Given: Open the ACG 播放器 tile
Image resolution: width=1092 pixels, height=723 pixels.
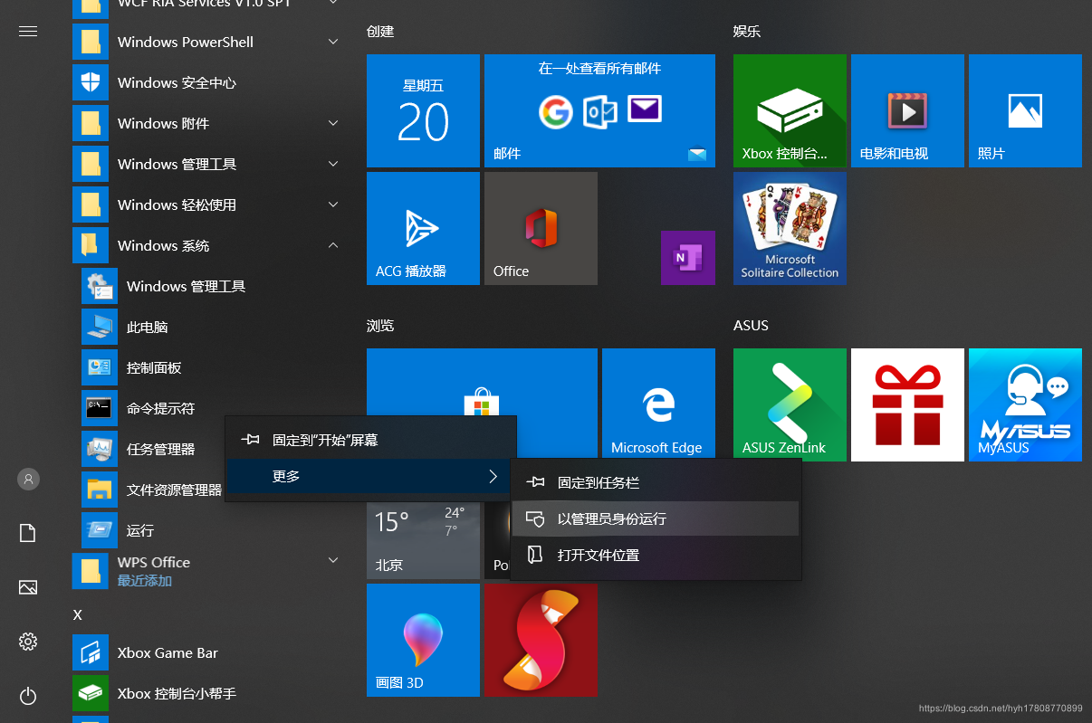Looking at the screenshot, I should (423, 228).
